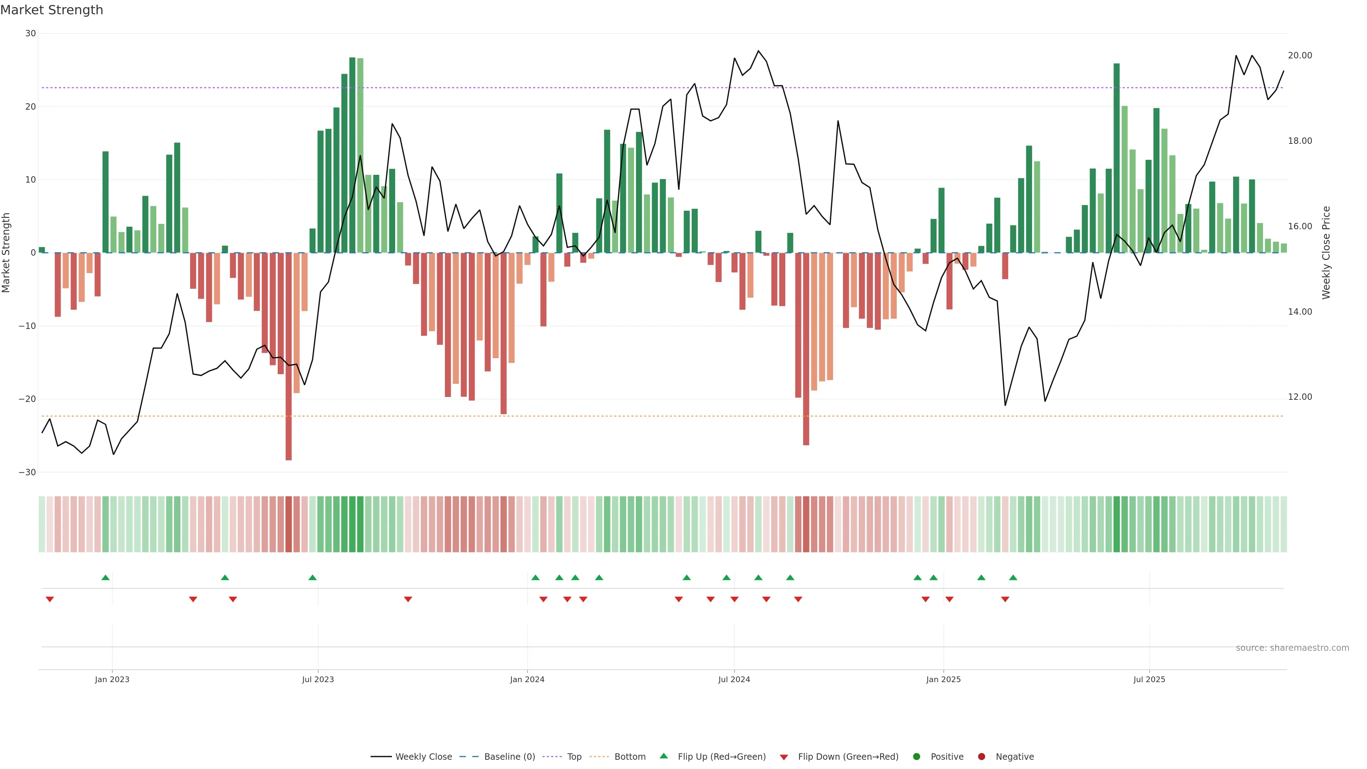Click the Market Strength chart title
Image resolution: width=1367 pixels, height=769 pixels.
coord(52,10)
